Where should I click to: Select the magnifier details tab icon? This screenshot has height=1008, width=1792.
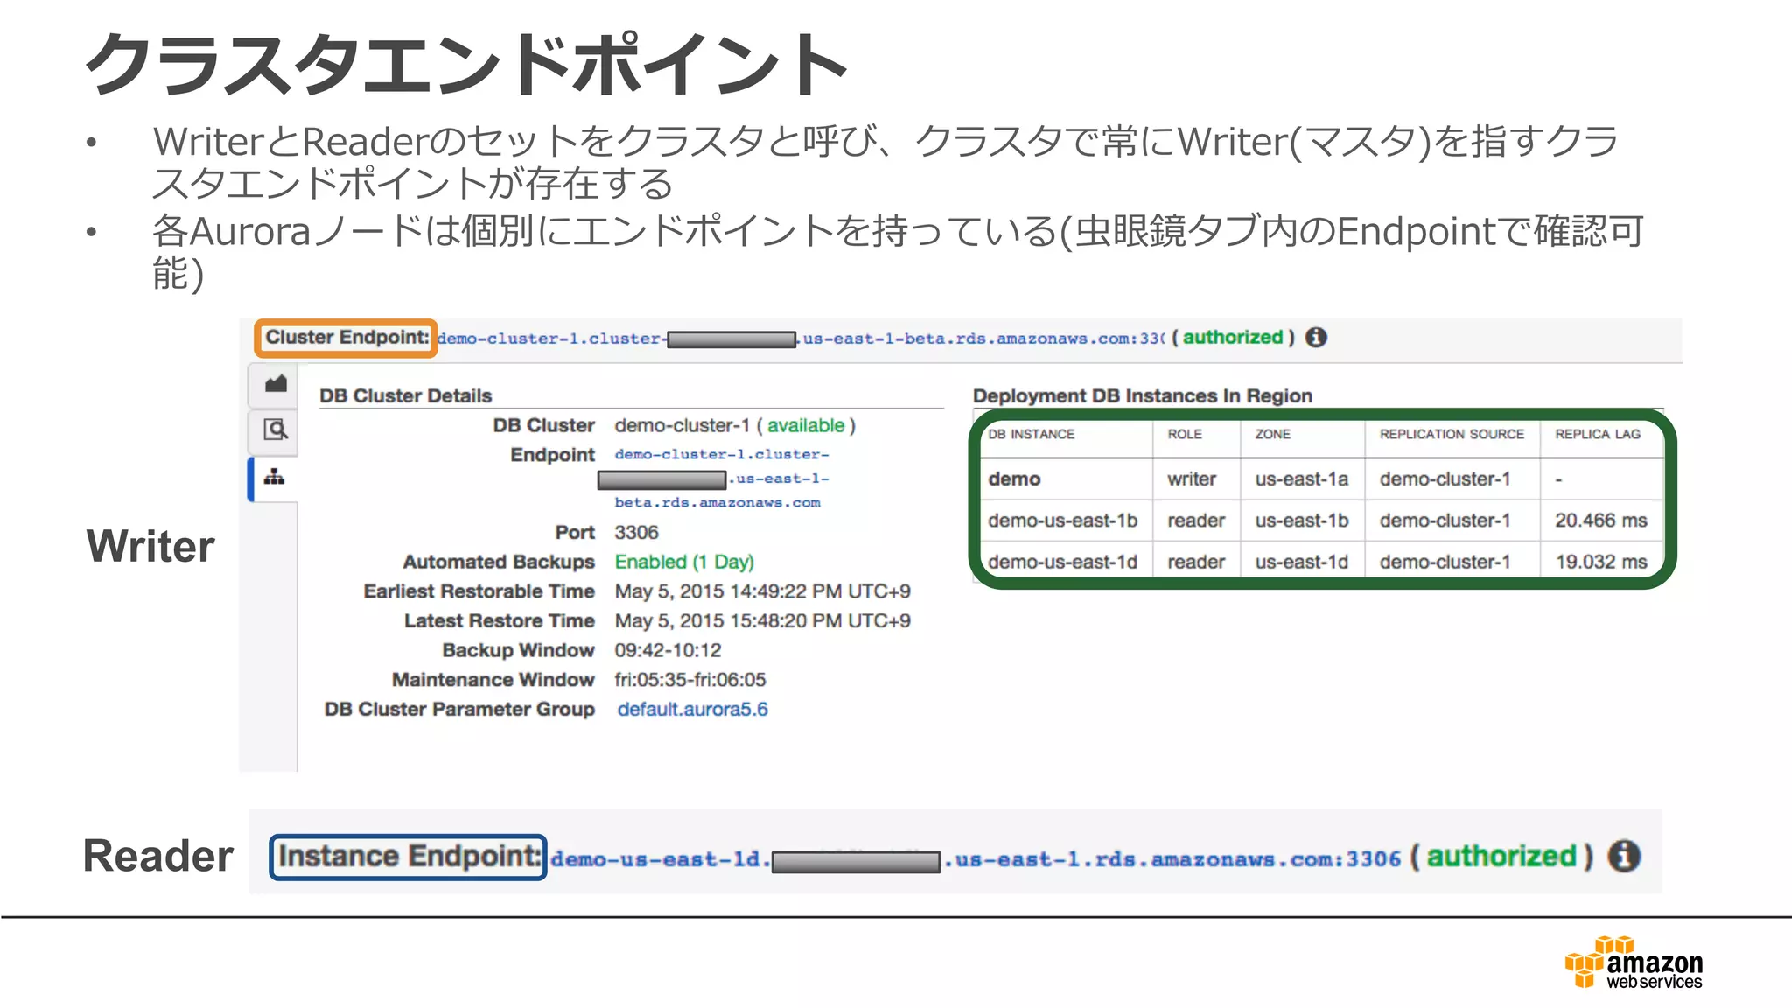pos(276,430)
